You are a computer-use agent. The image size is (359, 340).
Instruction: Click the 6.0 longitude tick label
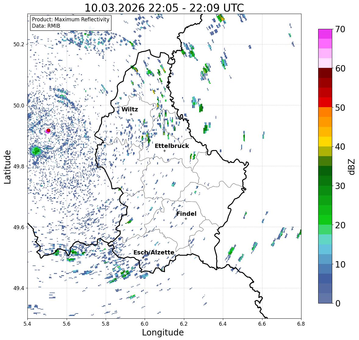click(145, 324)
